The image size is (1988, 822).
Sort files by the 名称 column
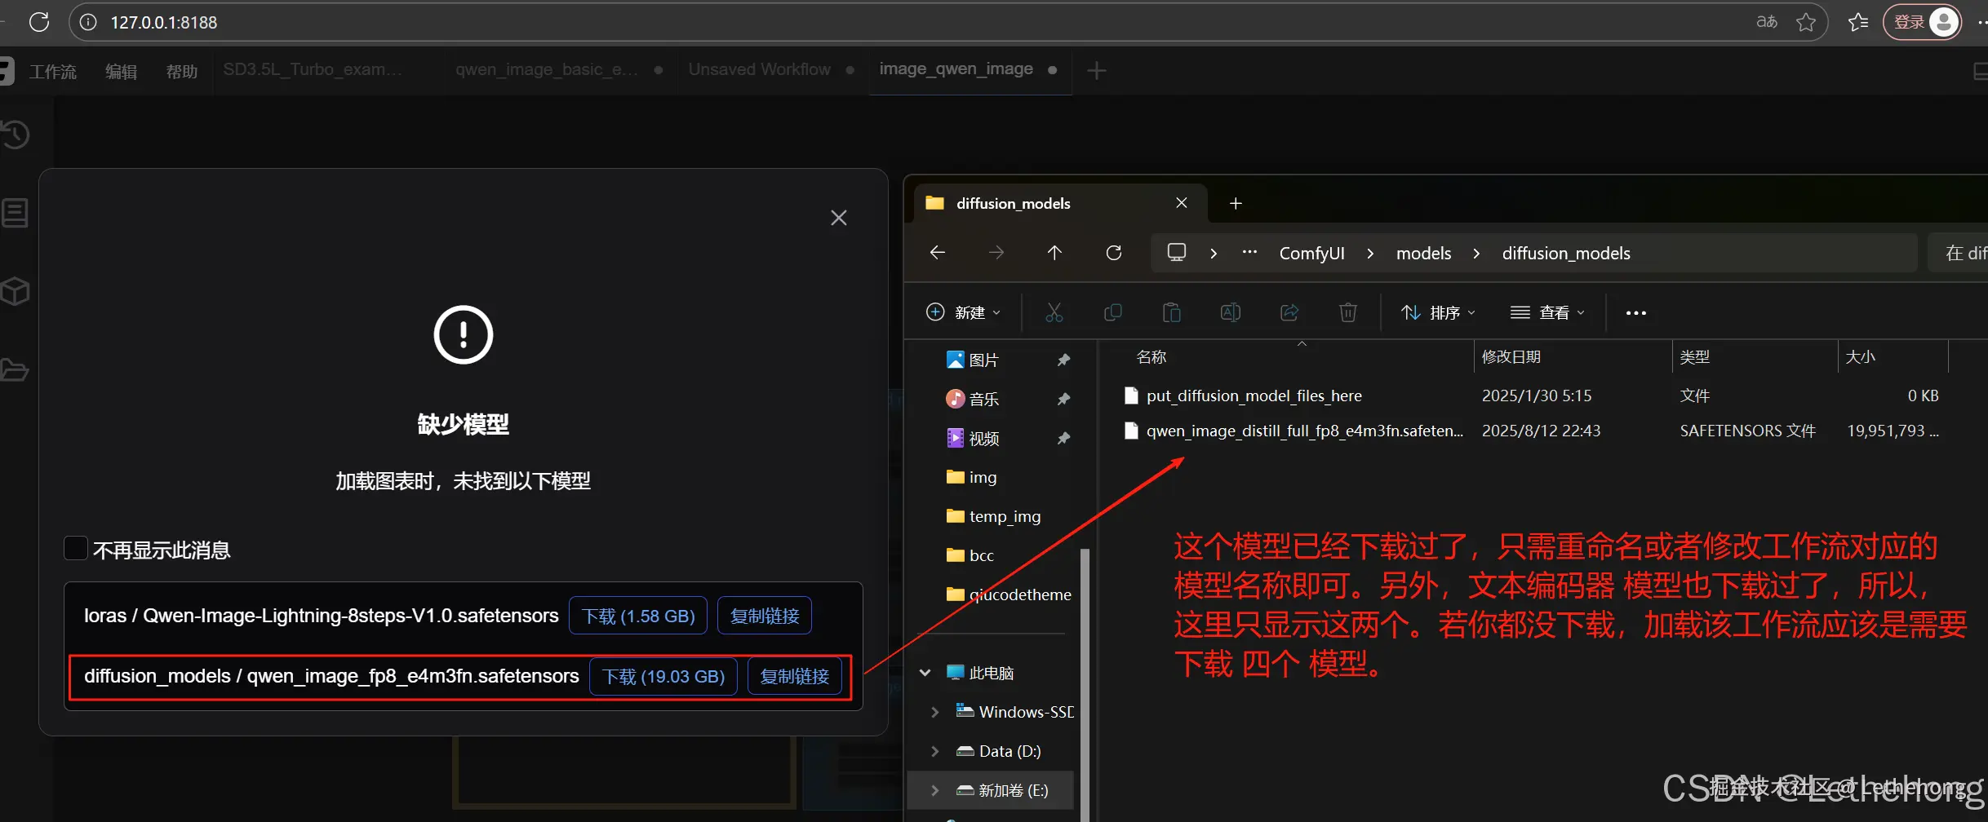pyautogui.click(x=1152, y=357)
